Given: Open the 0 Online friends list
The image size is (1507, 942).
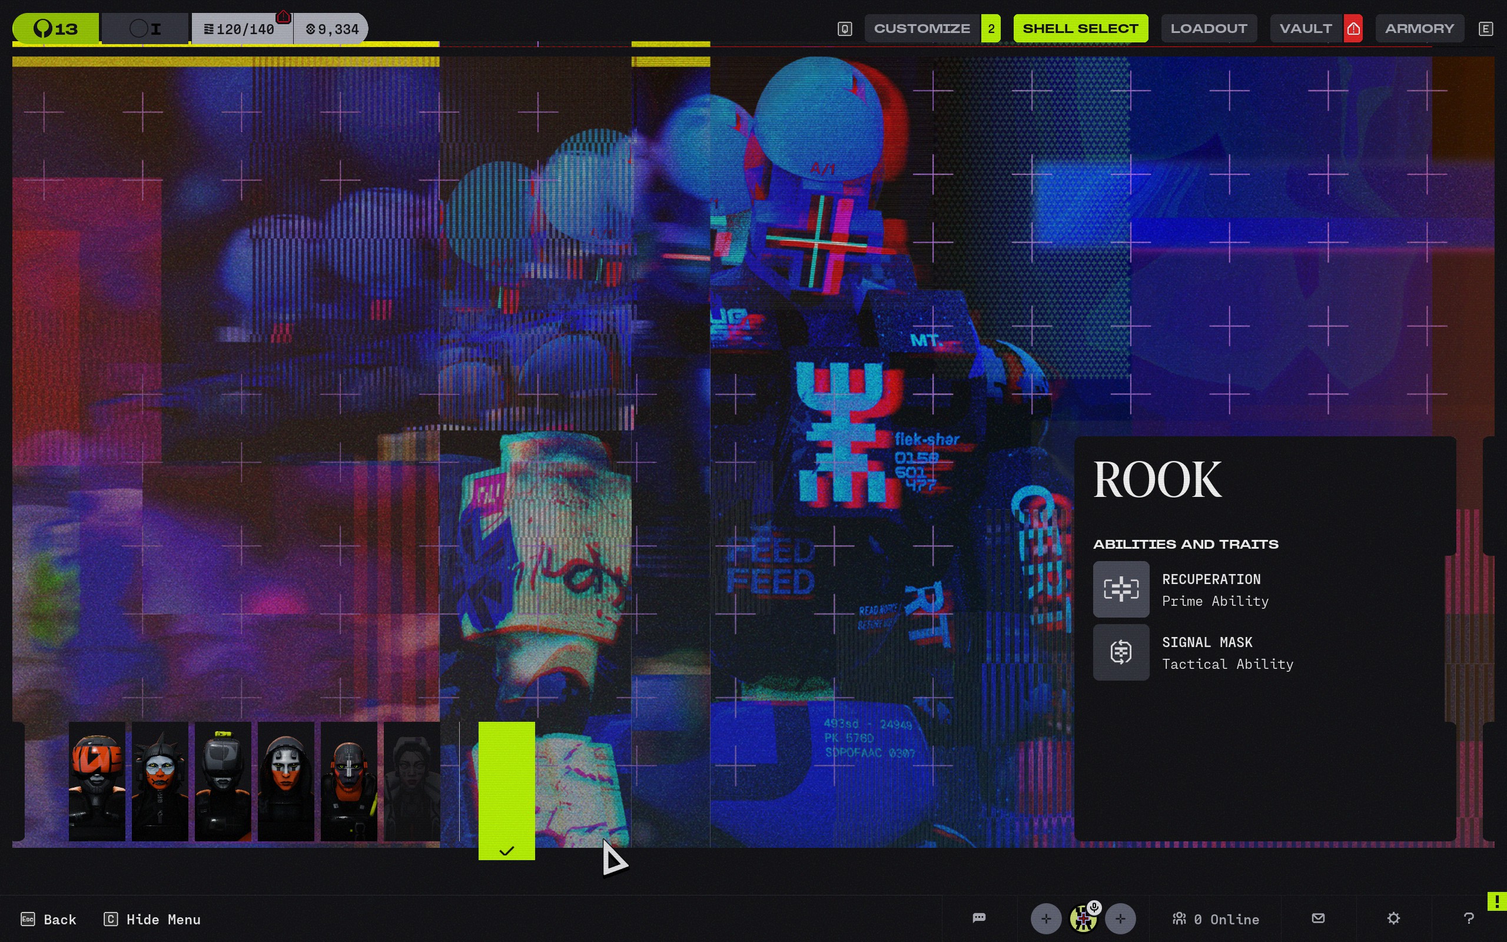Looking at the screenshot, I should [1216, 919].
